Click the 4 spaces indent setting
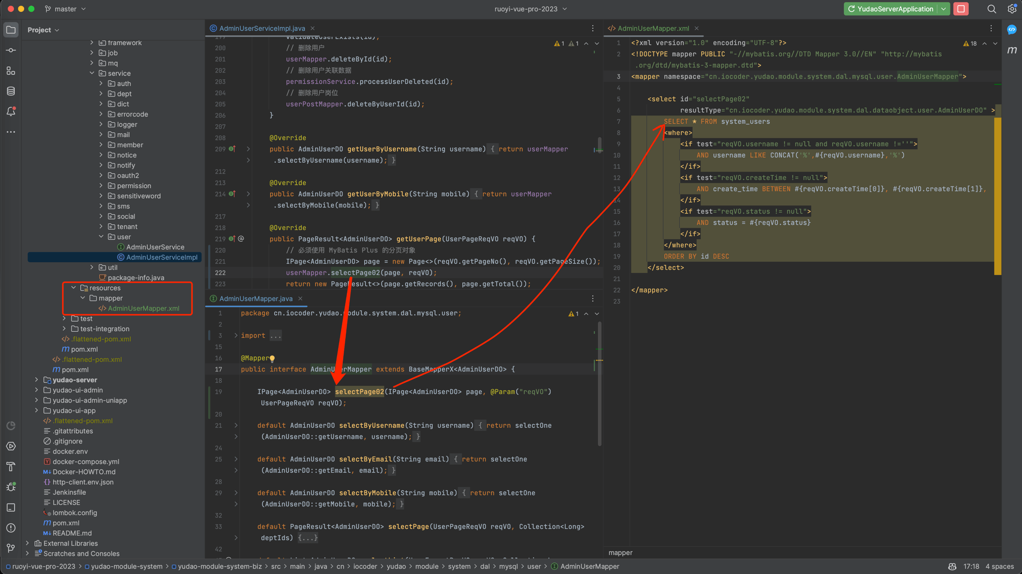Viewport: 1022px width, 574px height. [999, 566]
